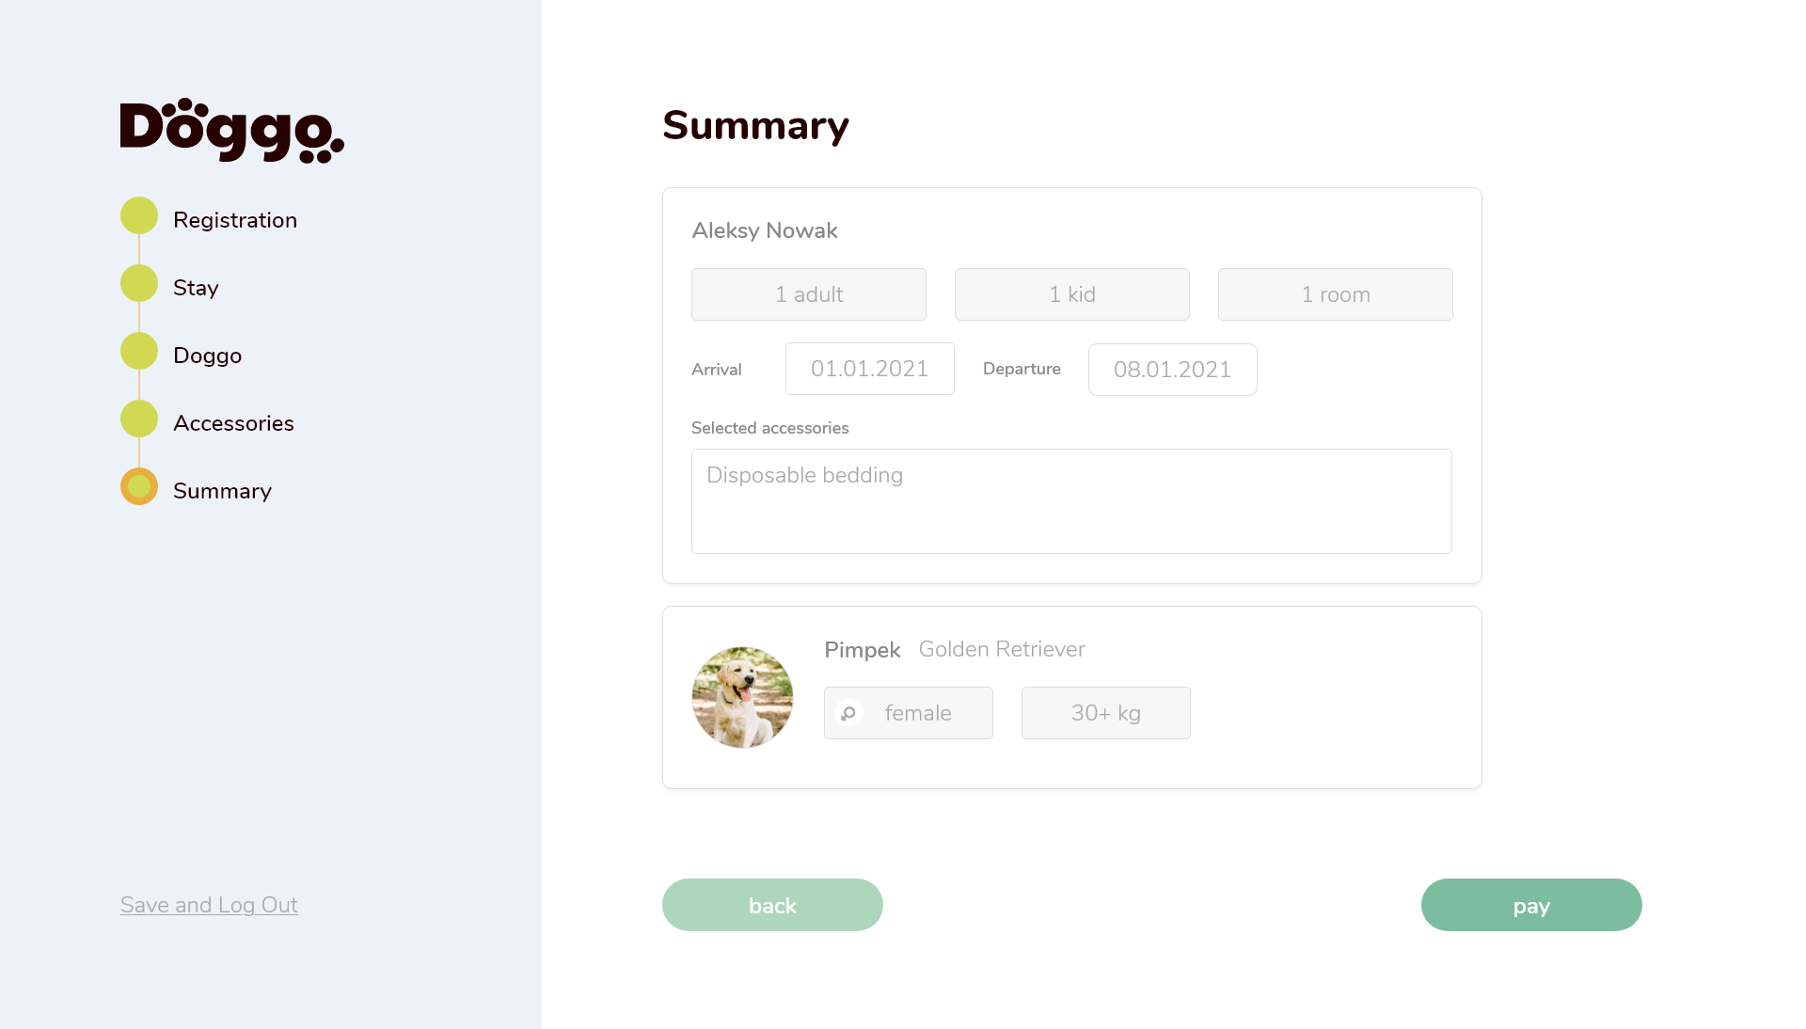1806x1029 pixels.
Task: Select the 1 room field
Action: 1335,294
